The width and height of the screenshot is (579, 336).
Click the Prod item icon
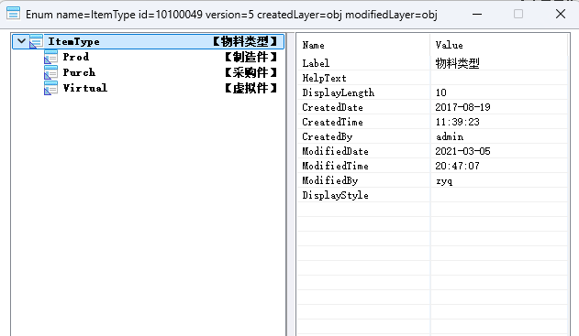[50, 57]
